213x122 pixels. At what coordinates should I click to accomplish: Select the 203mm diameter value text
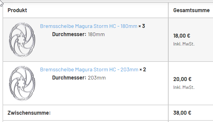[97, 78]
